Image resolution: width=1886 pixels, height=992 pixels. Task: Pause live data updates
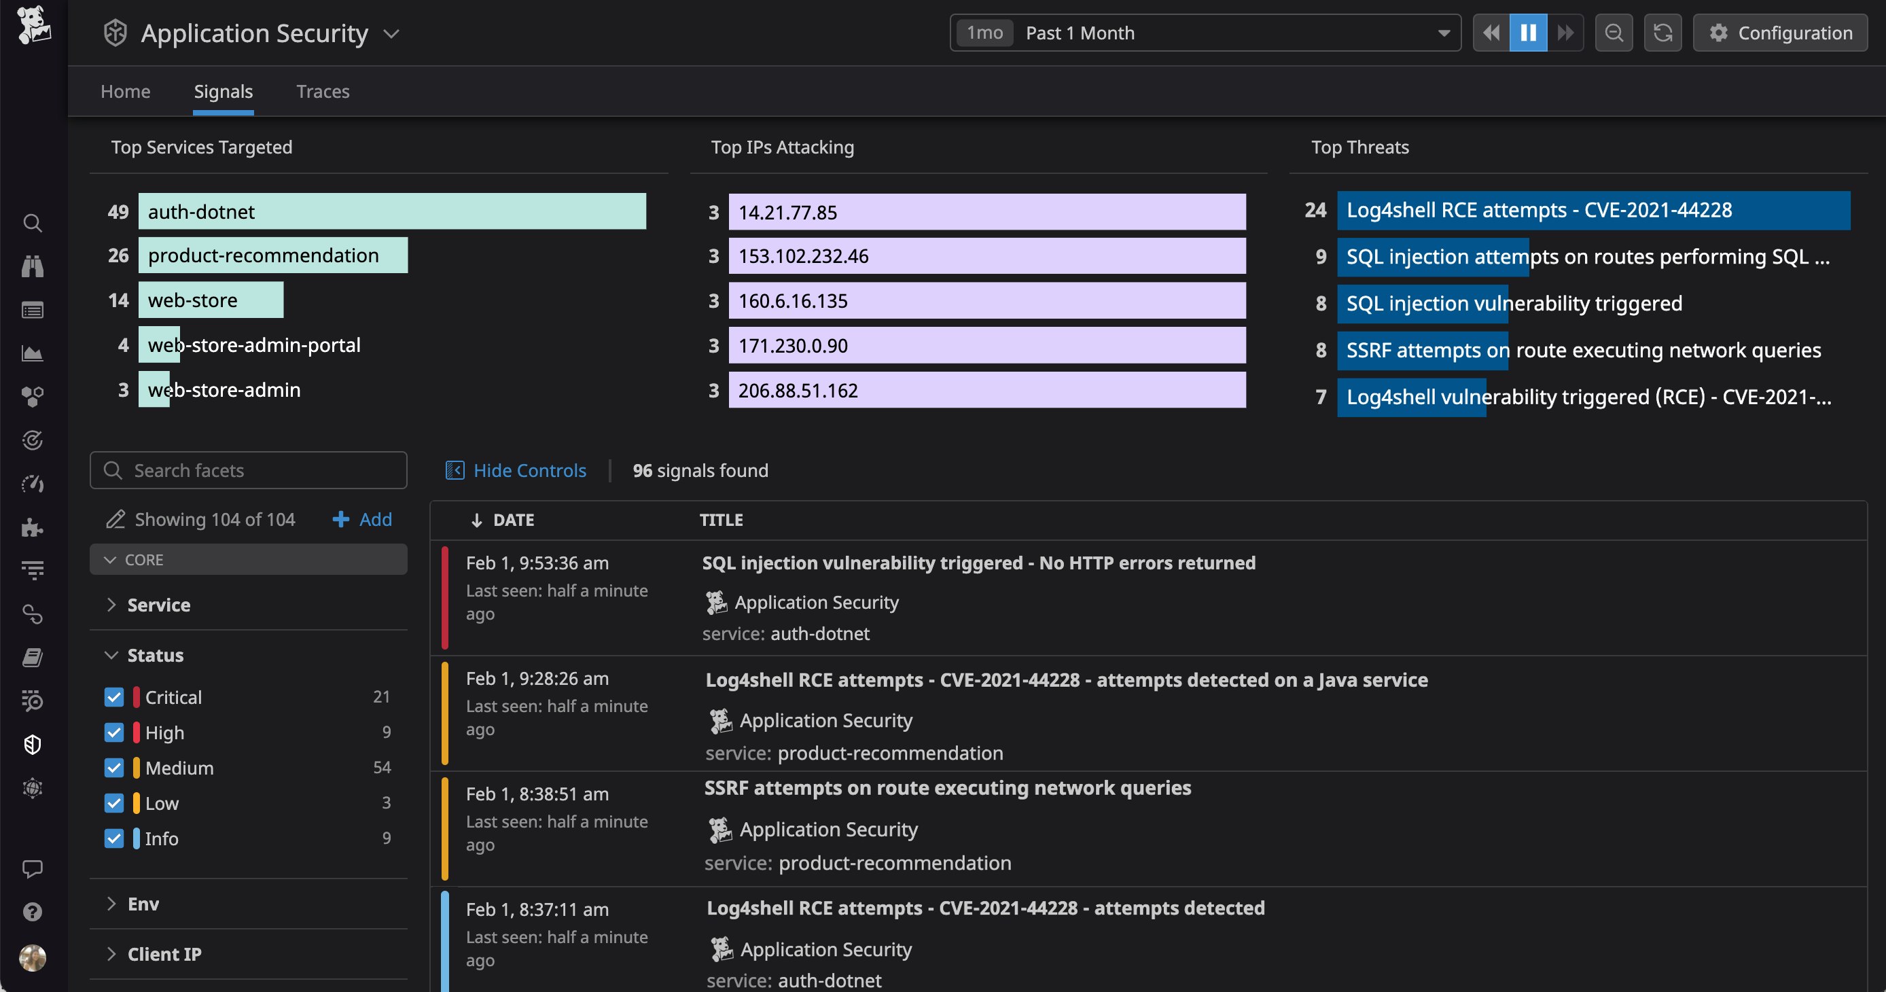(1528, 33)
